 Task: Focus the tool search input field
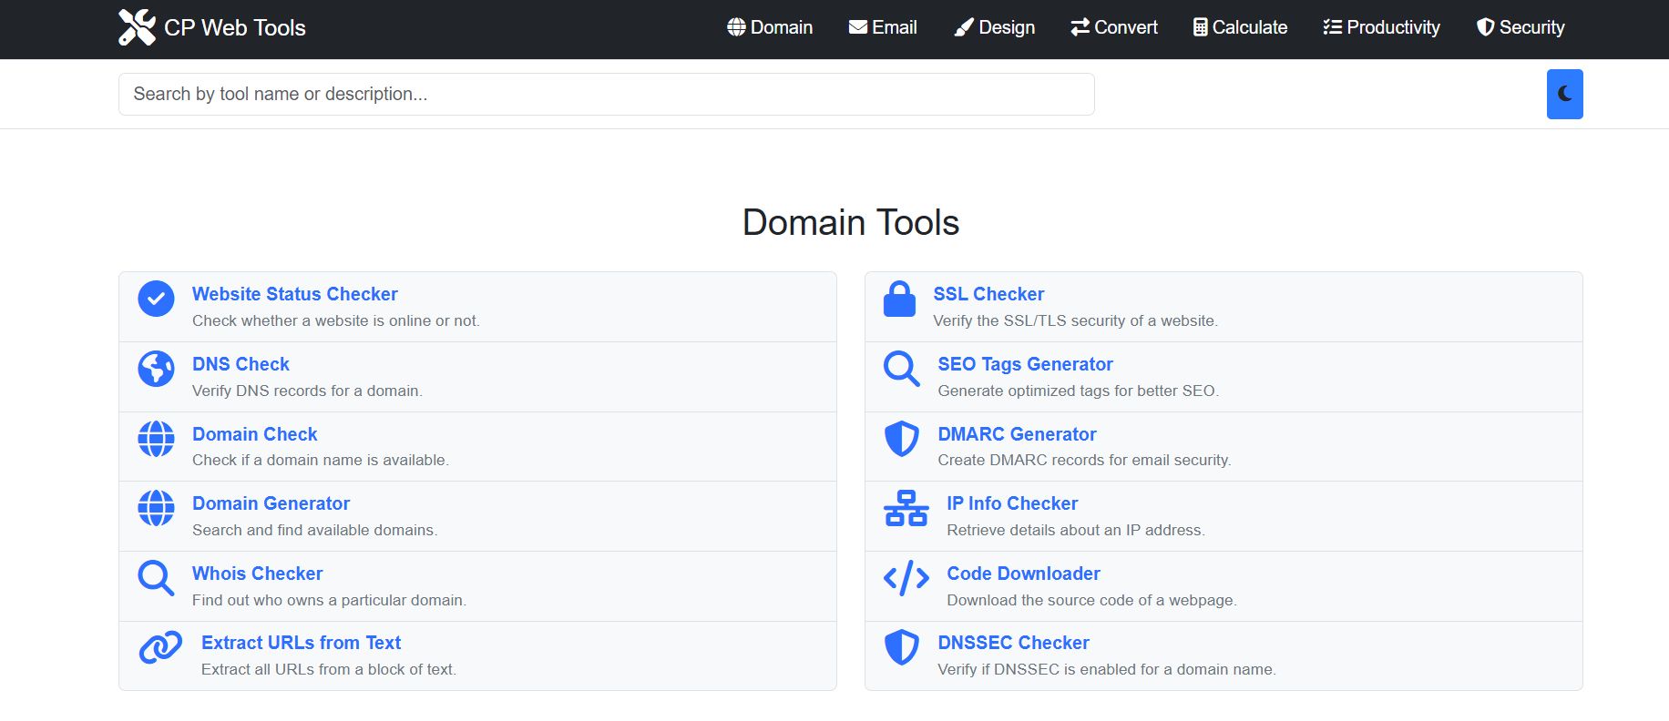coord(606,94)
